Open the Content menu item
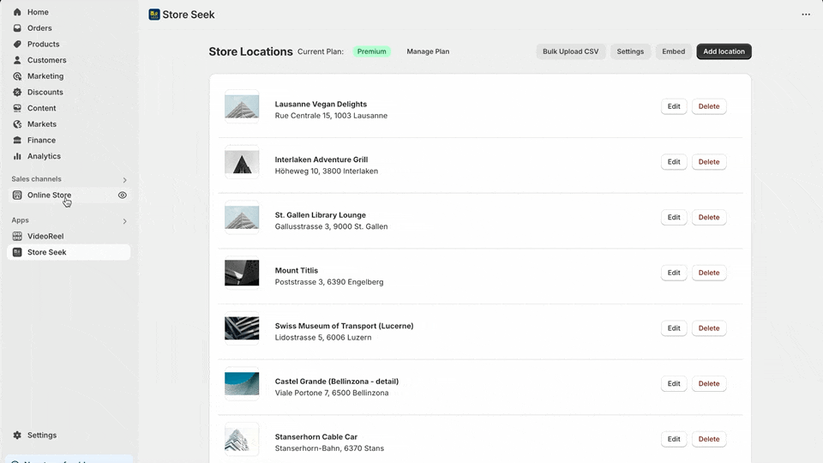Screen dimensions: 823x463 click(41, 108)
